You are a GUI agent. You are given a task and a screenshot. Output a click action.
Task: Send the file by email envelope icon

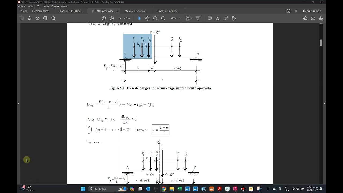tap(313, 18)
